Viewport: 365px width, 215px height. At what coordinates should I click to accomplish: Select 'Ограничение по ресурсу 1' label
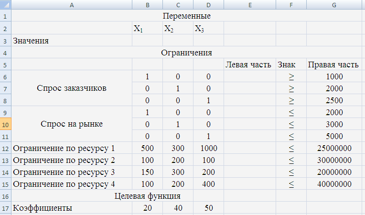coord(72,148)
